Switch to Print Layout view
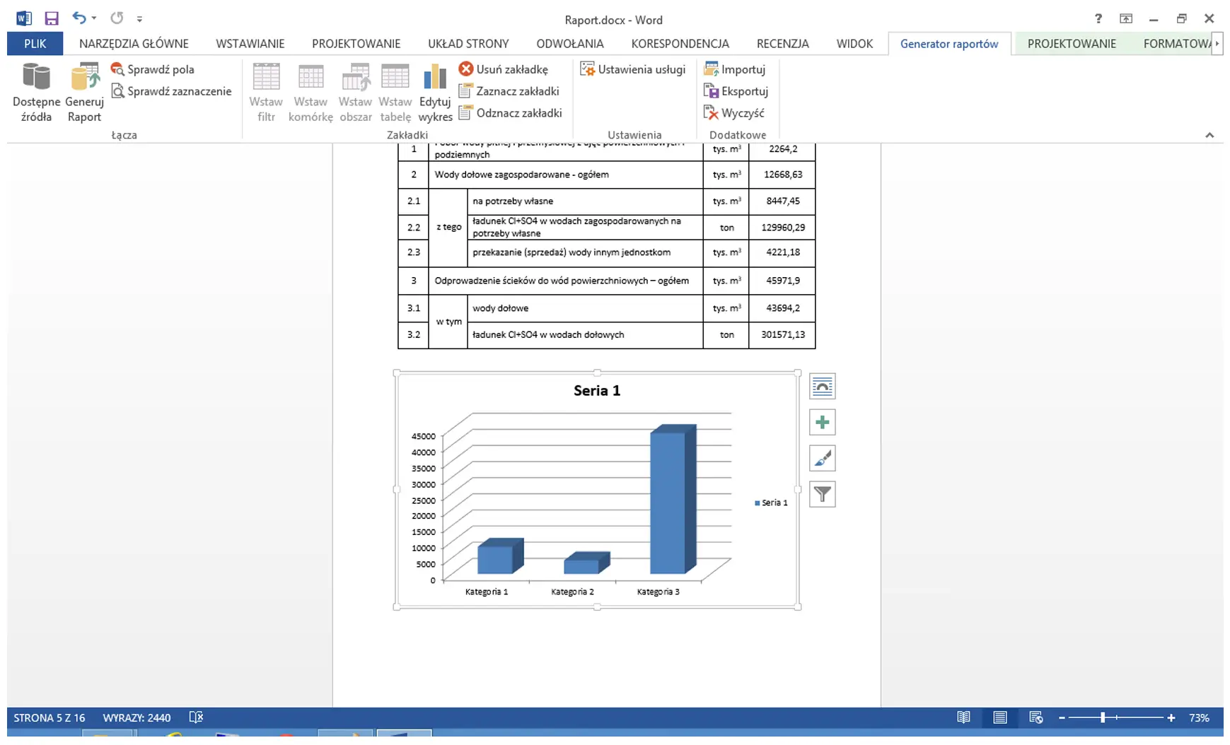The width and height of the screenshot is (1230, 745). (x=1000, y=717)
